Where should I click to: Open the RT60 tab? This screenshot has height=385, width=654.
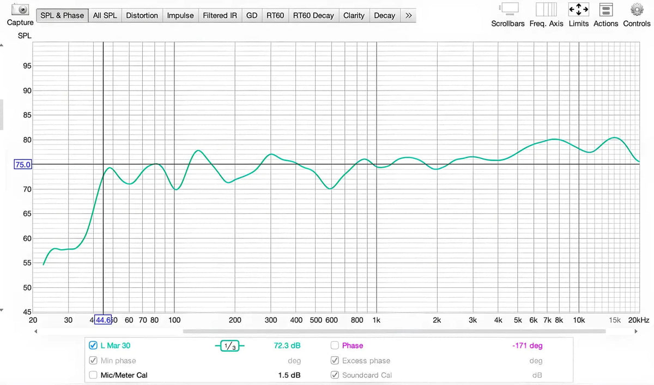point(275,15)
